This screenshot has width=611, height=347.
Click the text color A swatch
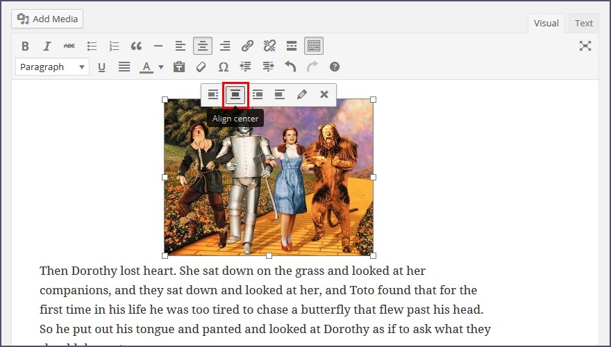pos(146,67)
